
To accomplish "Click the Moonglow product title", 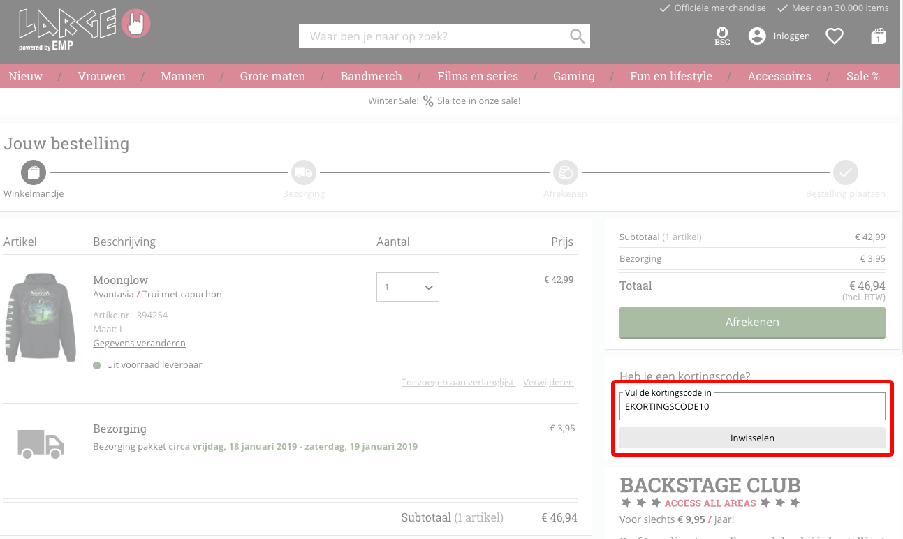I will click(x=121, y=280).
